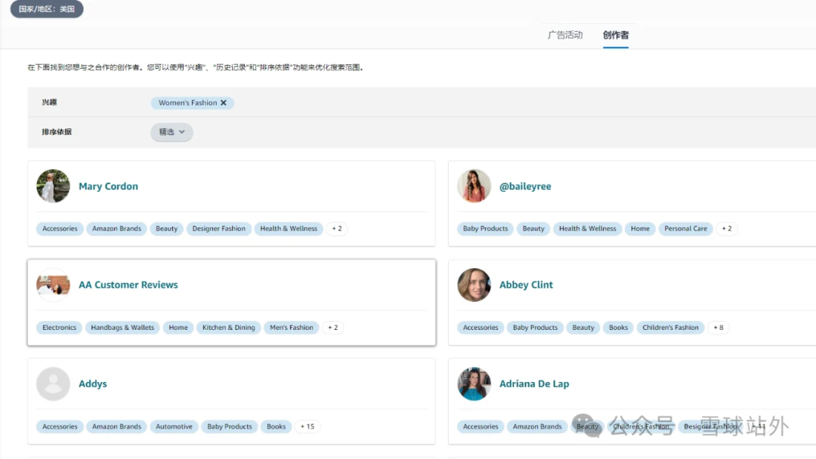Show +8 more tags for Abbey Clint
This screenshot has height=459, width=816.
[x=718, y=328]
